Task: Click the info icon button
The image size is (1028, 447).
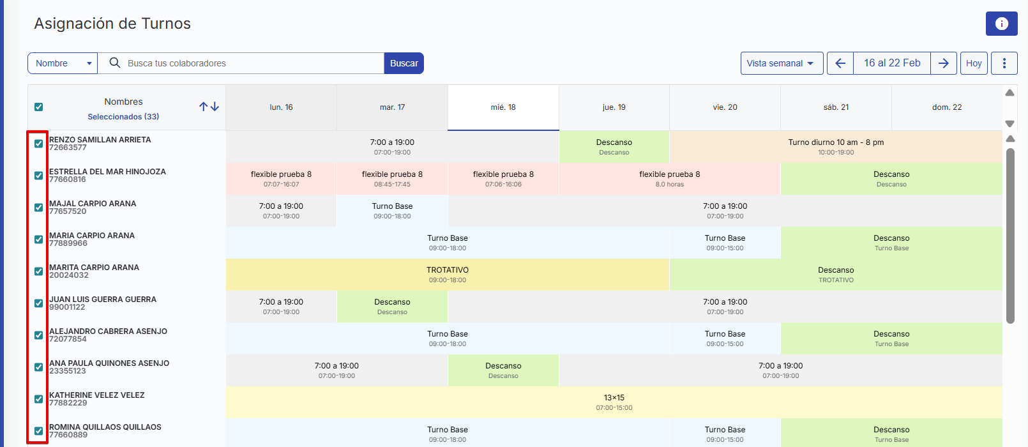Action: 1001,24
